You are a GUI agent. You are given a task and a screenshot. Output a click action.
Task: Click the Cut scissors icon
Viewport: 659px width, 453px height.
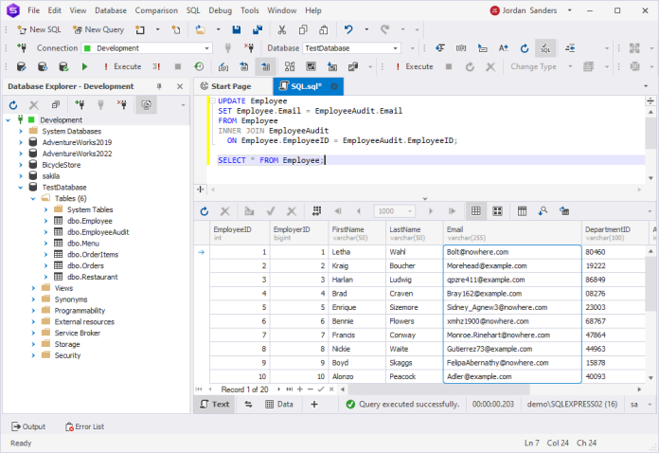coord(281,29)
